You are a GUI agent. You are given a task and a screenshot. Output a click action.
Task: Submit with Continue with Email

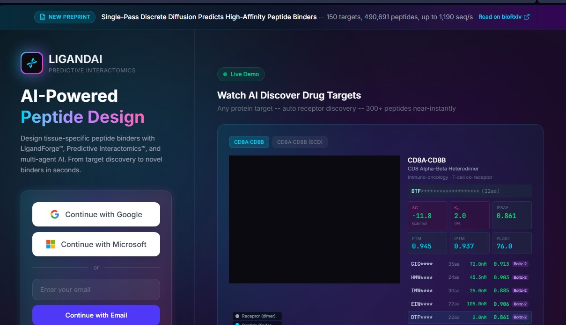pyautogui.click(x=96, y=315)
